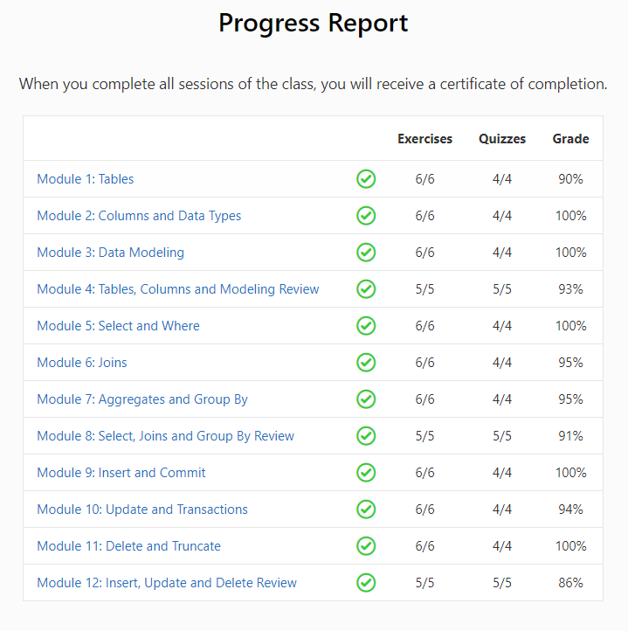This screenshot has width=628, height=631.
Task: Open Module 5: Select and Where
Action: pos(118,326)
